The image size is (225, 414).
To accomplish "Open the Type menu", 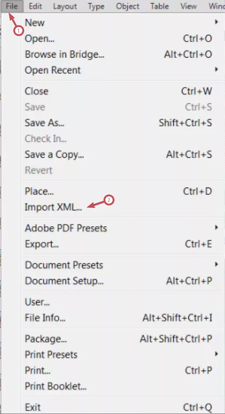I will pyautogui.click(x=96, y=6).
